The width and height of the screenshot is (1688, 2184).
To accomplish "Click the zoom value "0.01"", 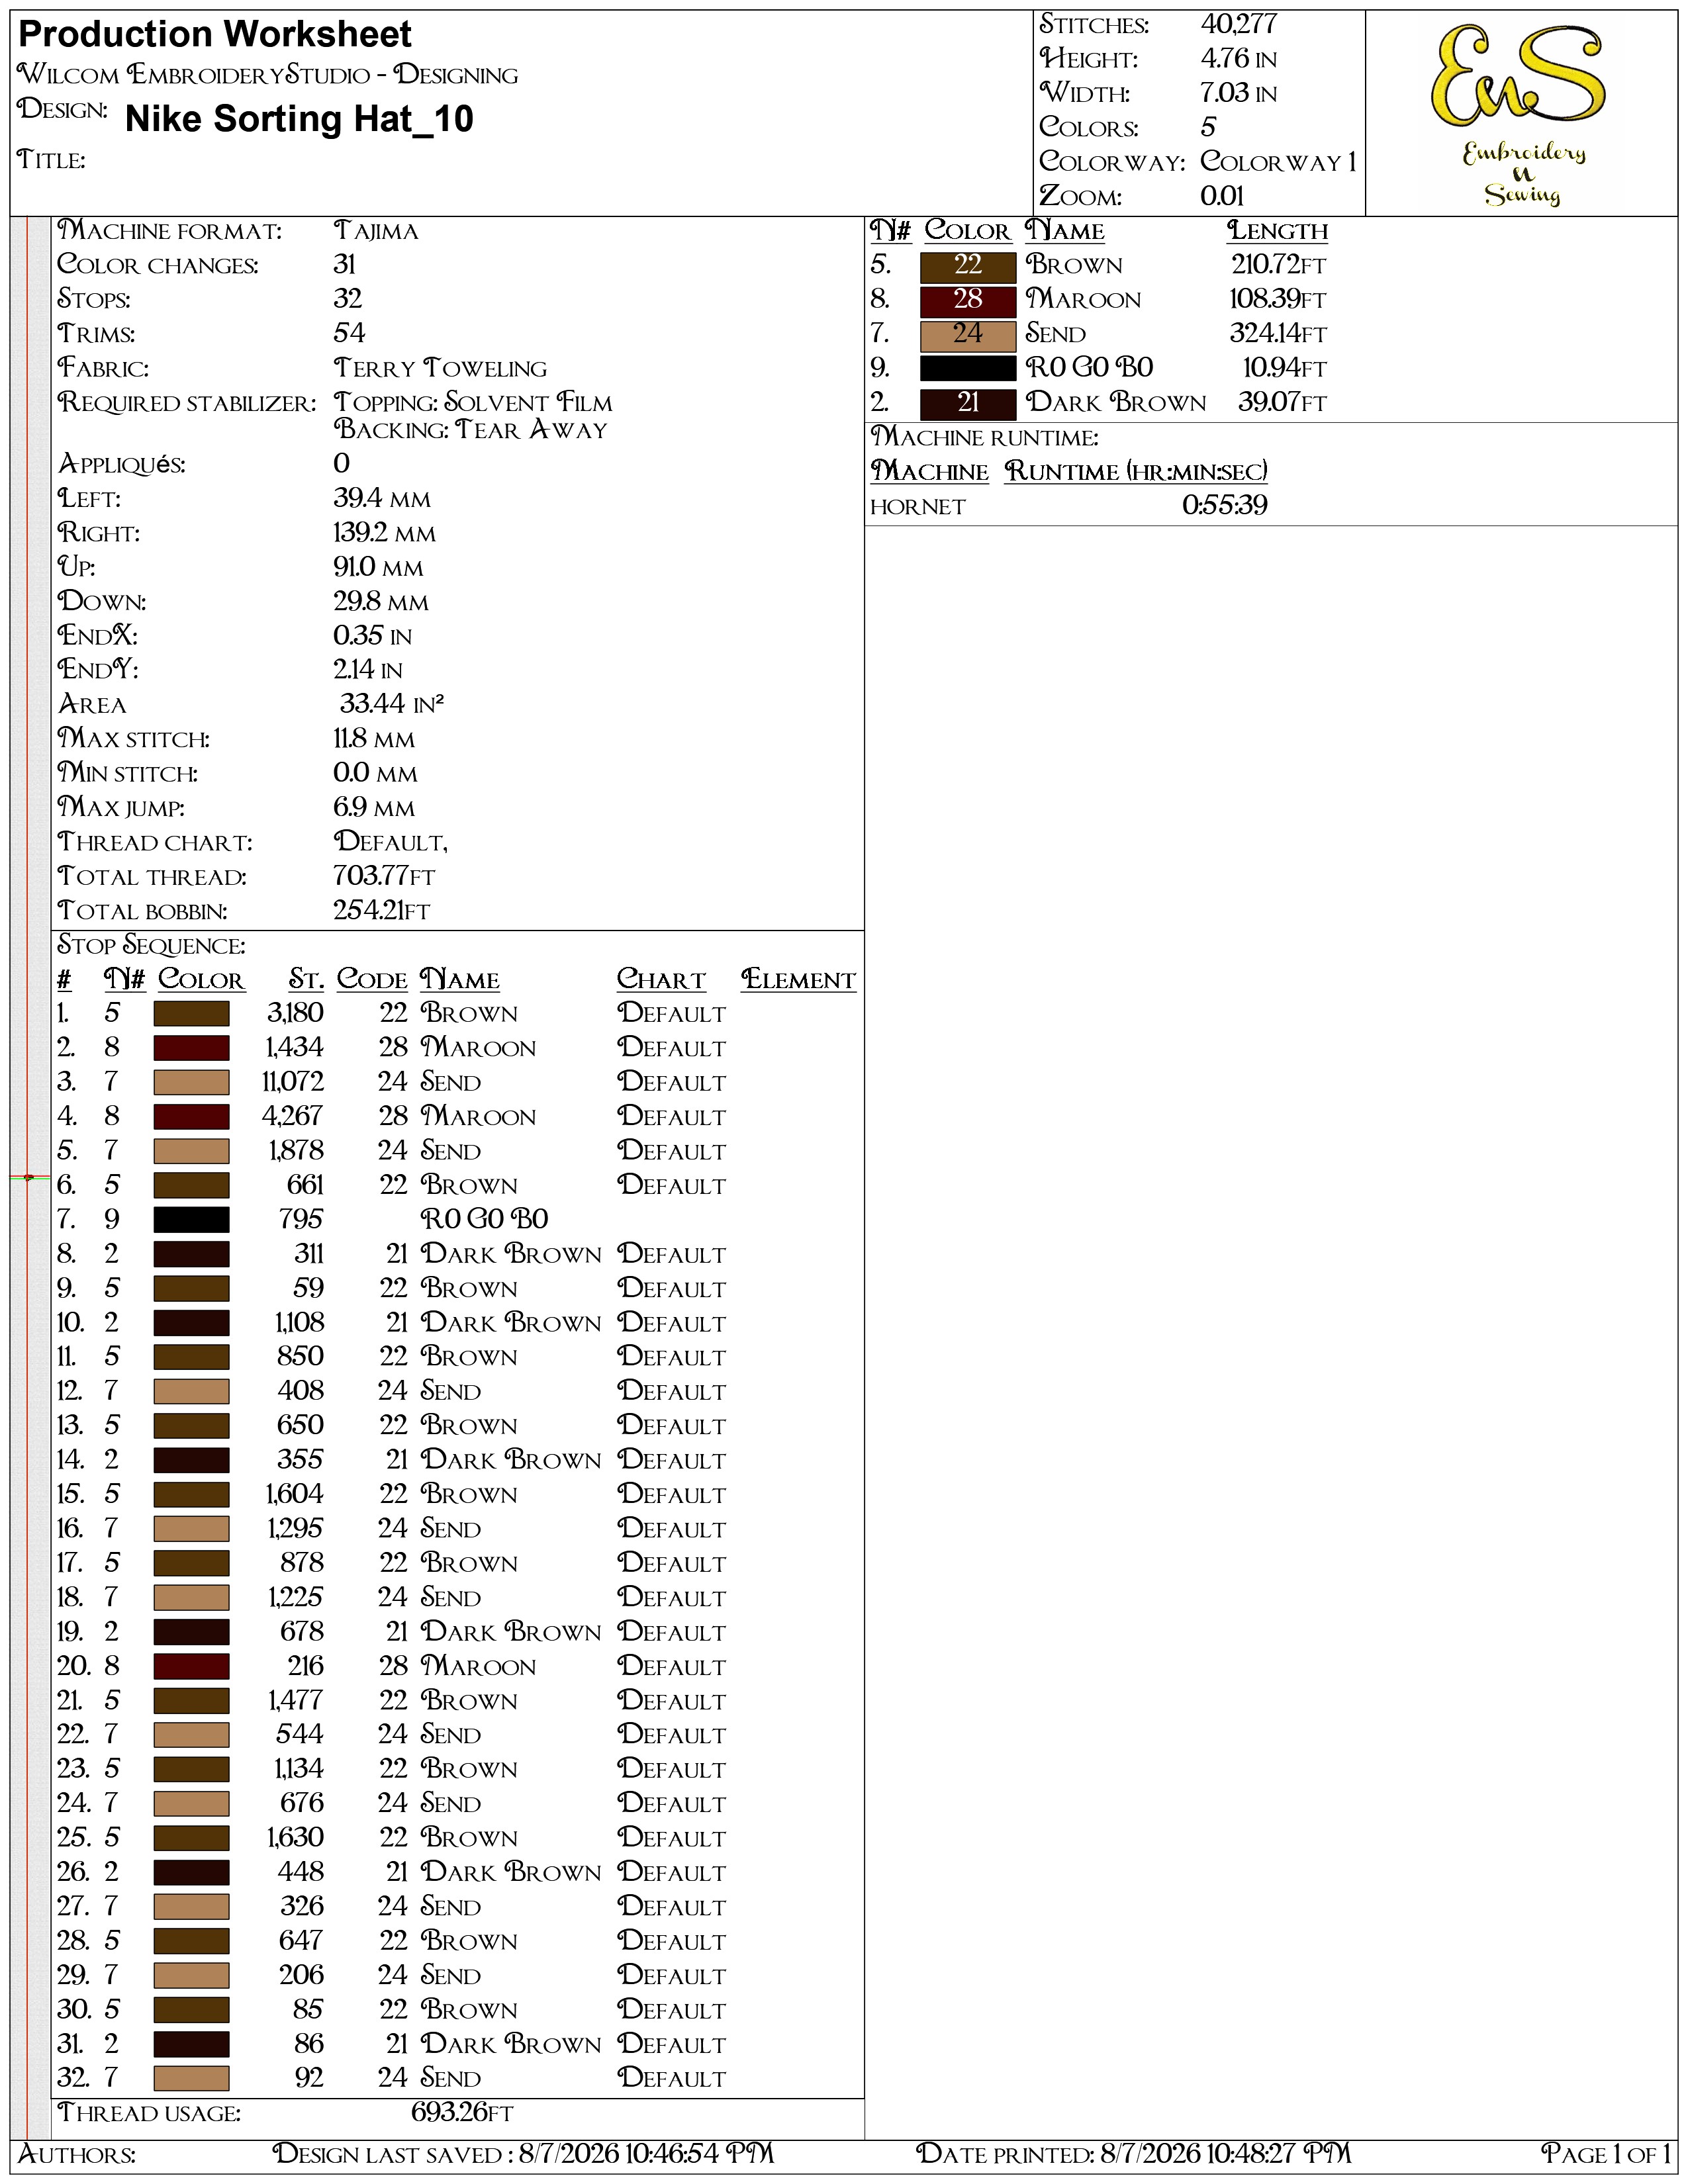I will (1222, 196).
